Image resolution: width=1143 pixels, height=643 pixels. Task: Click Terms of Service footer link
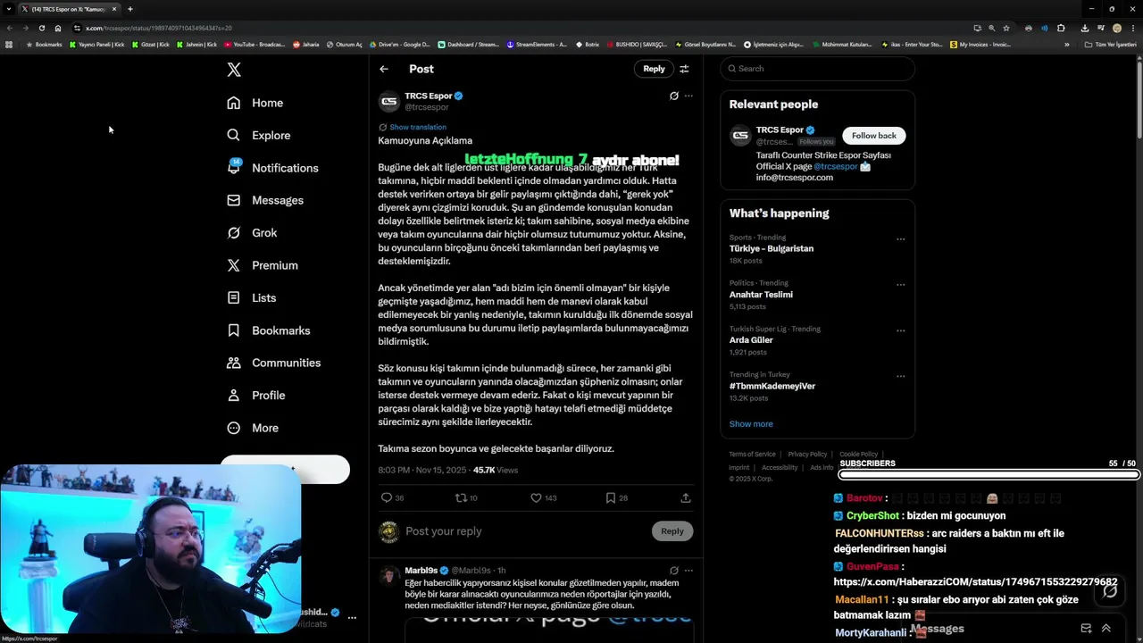click(752, 455)
